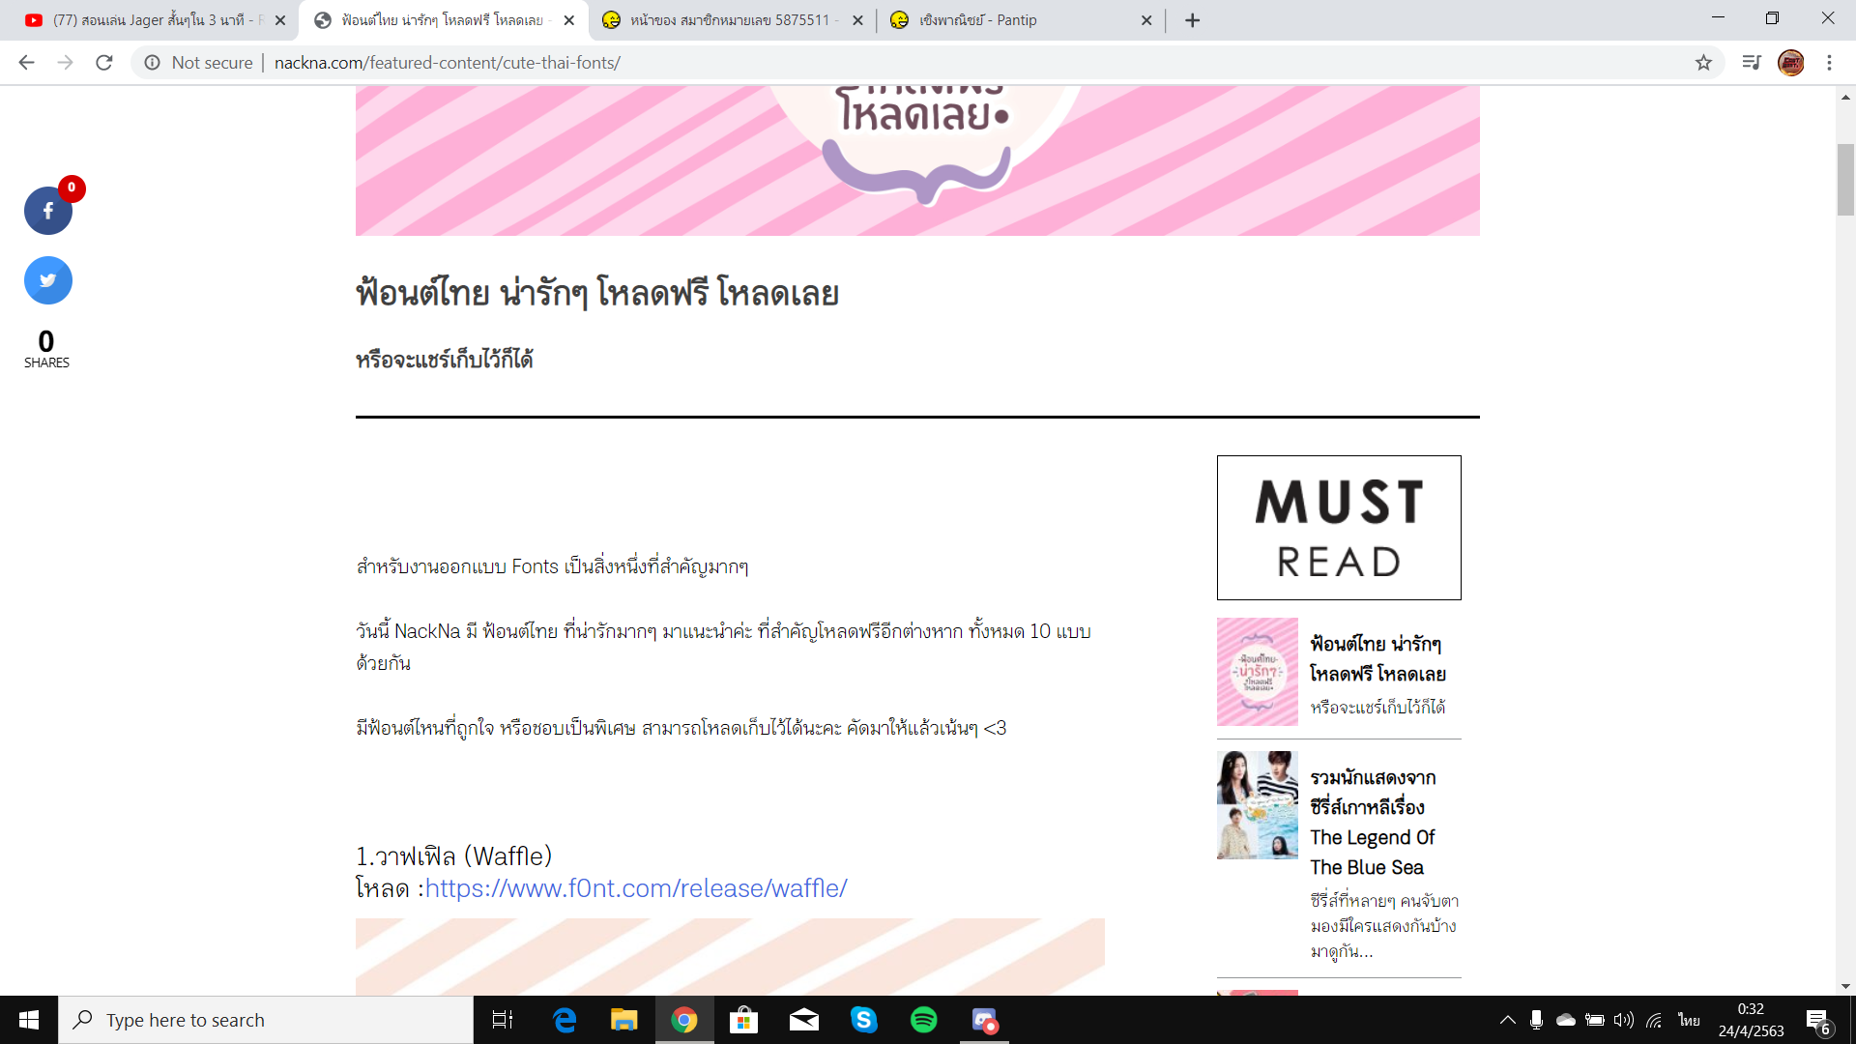Open volume control in tray

(1624, 1020)
